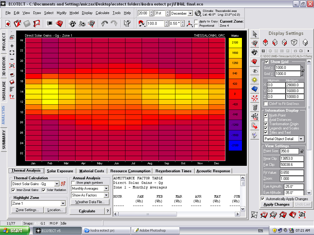Toggle the Show graph numbers checkbox
The image size is (314, 235).
click(73, 183)
